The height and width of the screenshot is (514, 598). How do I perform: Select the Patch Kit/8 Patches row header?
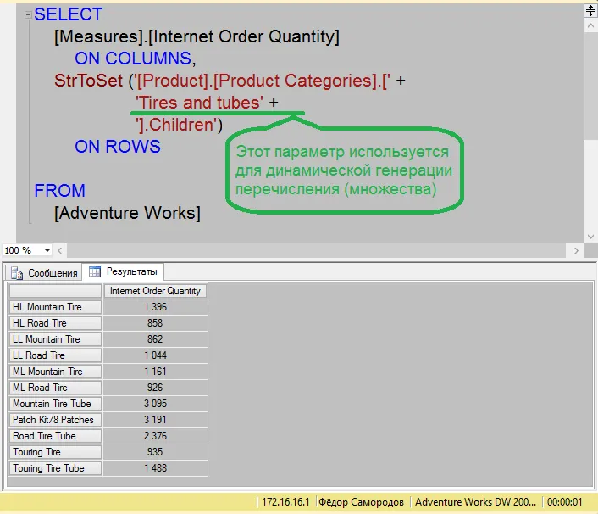point(55,420)
